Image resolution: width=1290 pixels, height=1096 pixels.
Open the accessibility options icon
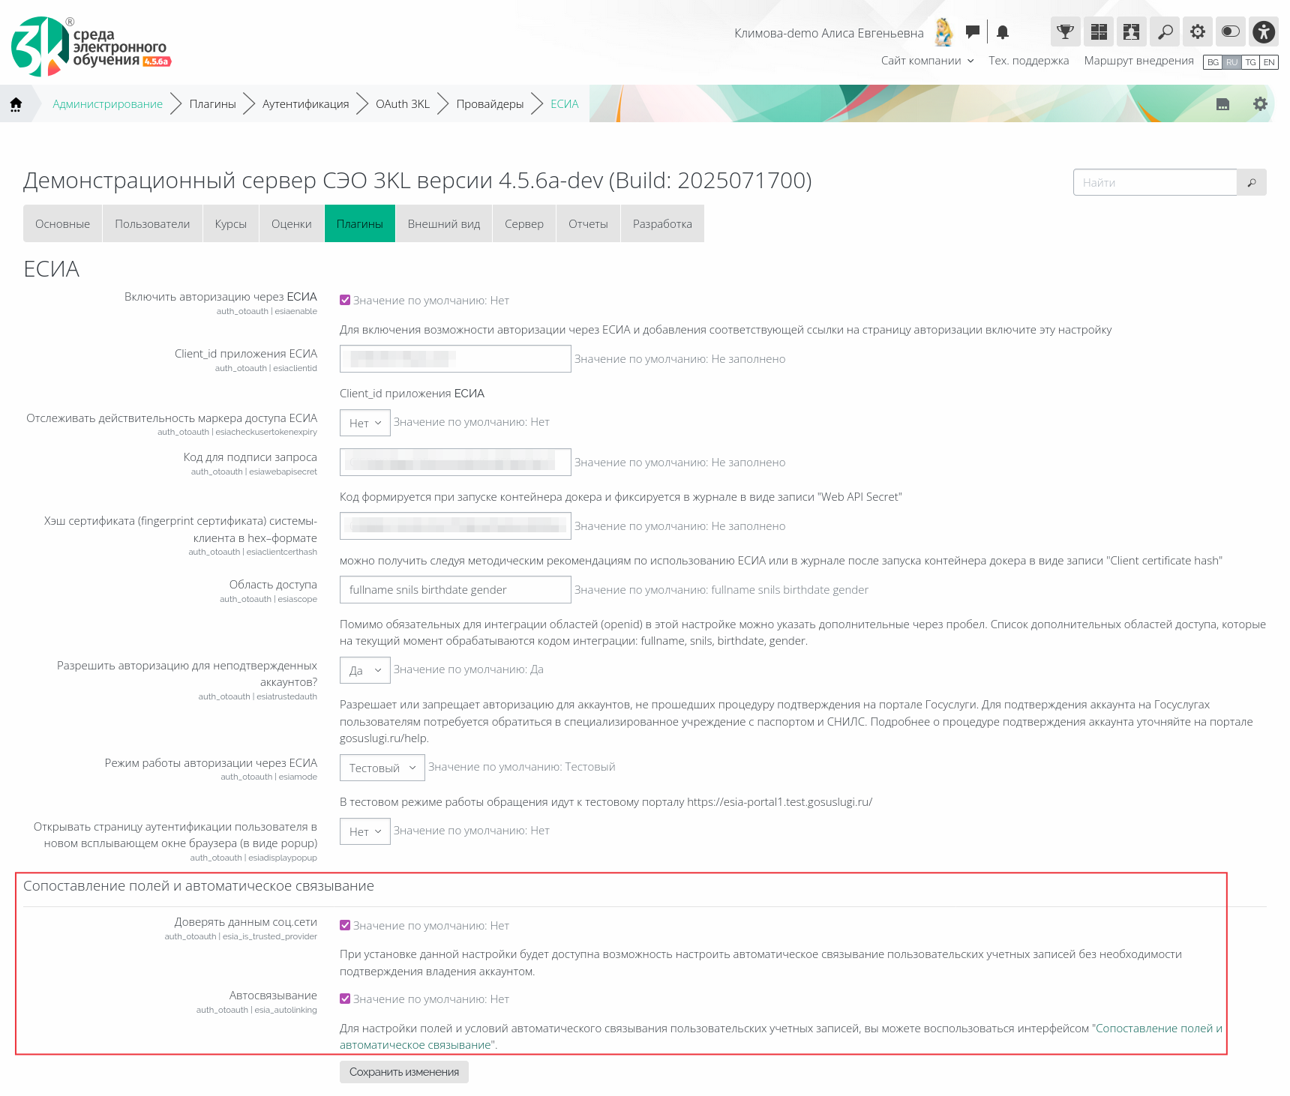coord(1264,31)
